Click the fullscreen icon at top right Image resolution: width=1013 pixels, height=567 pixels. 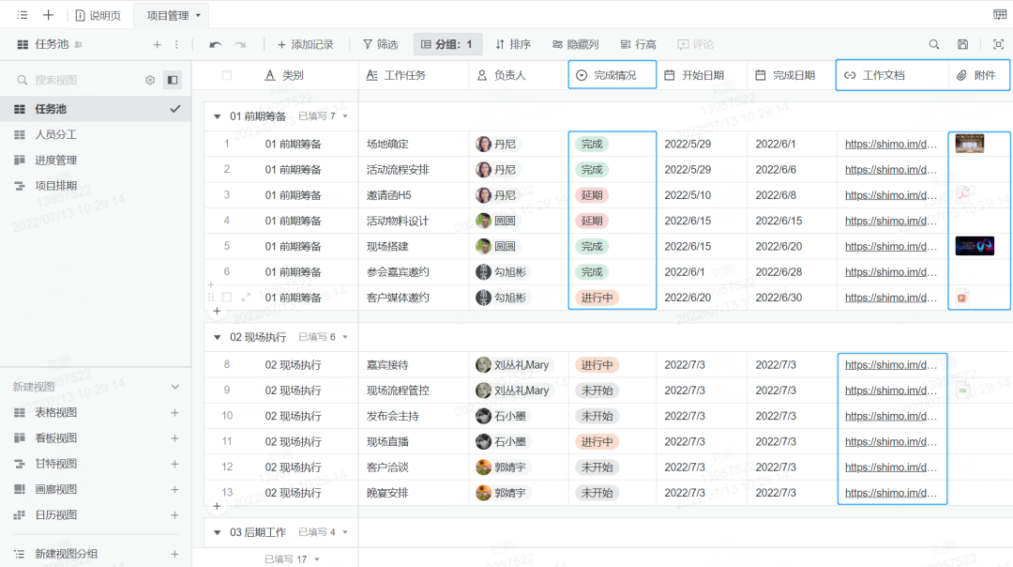(x=997, y=44)
